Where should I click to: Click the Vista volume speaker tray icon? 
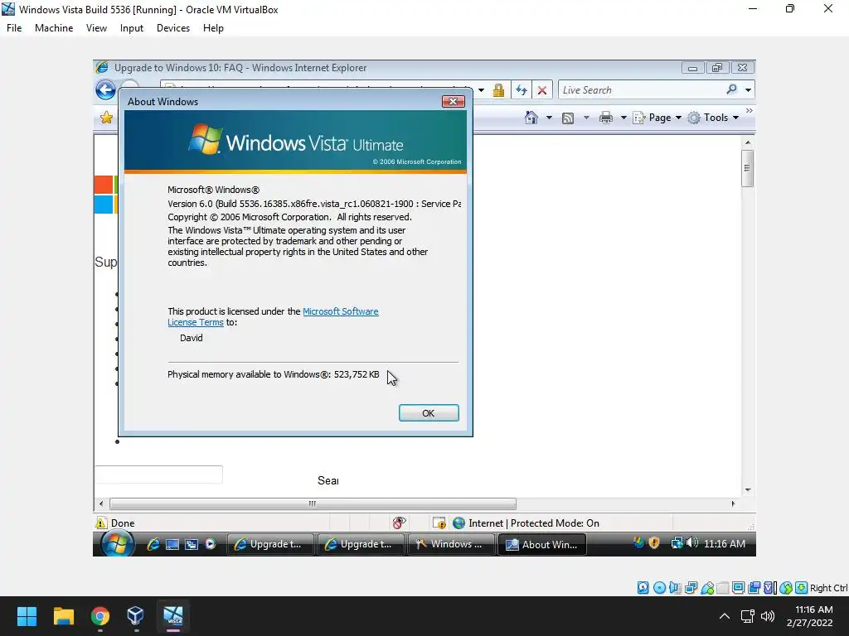coord(692,542)
